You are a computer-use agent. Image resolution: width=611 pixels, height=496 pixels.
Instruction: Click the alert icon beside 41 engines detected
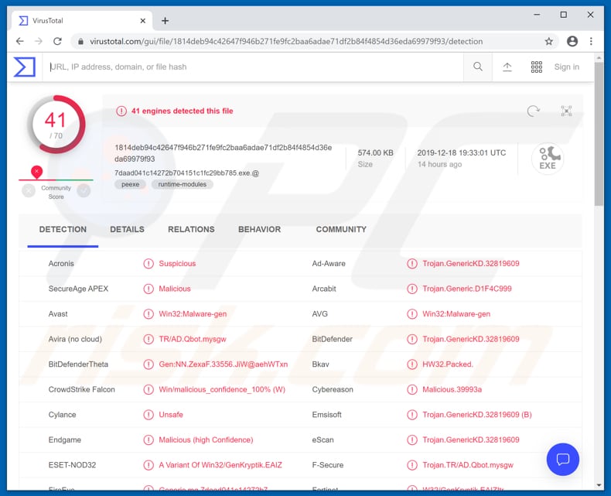[121, 111]
